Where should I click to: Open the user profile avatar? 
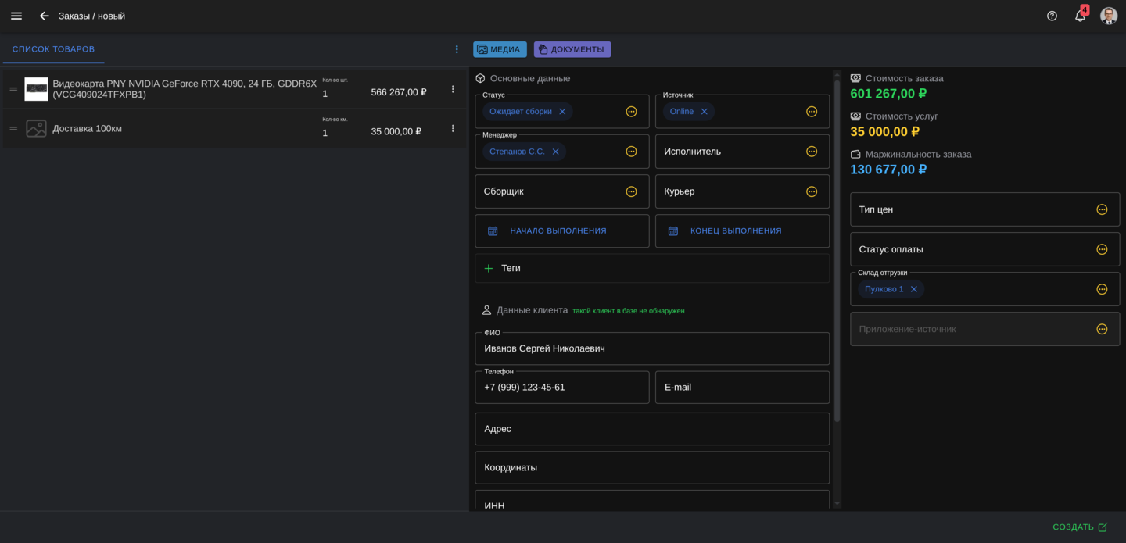(1108, 16)
